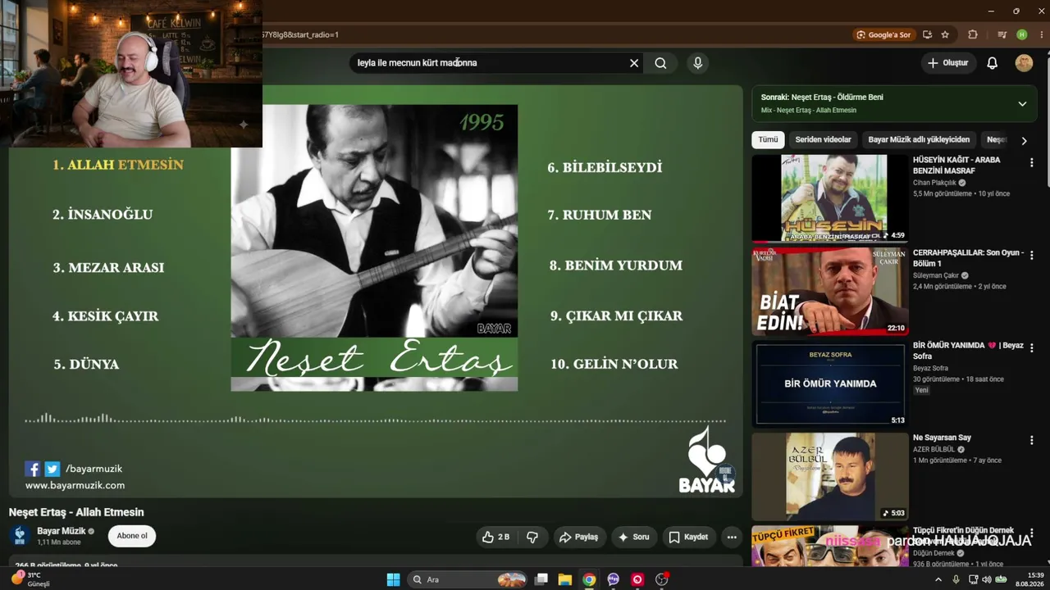Open the Soru ask button
Screen dimensions: 1050x590
pyautogui.click(x=633, y=537)
